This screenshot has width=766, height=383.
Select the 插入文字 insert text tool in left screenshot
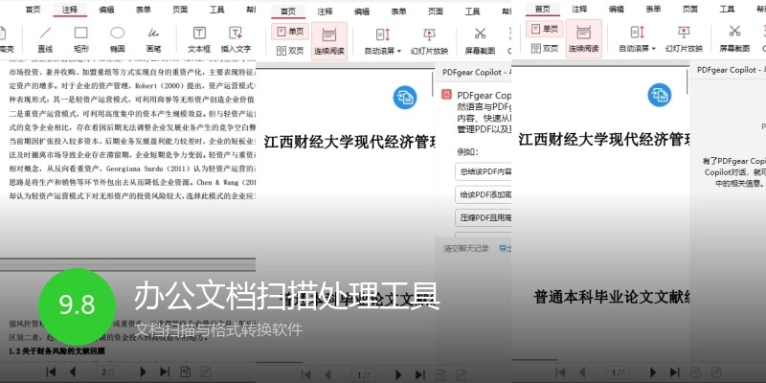coord(236,39)
